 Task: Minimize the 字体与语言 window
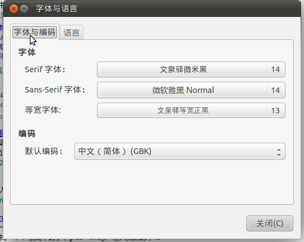click(24, 8)
